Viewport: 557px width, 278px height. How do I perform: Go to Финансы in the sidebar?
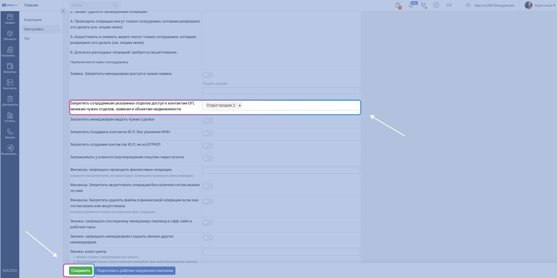(x=10, y=68)
